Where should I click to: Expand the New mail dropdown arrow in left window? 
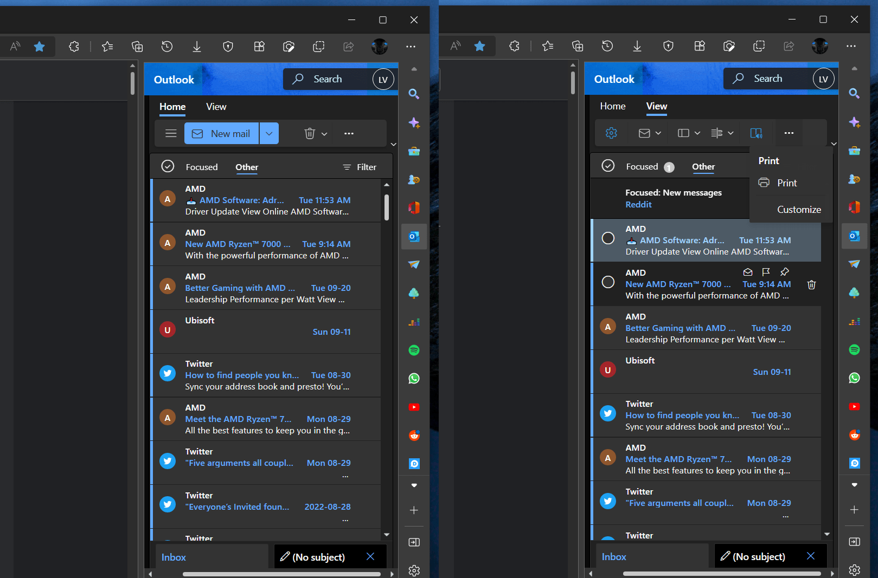tap(269, 133)
